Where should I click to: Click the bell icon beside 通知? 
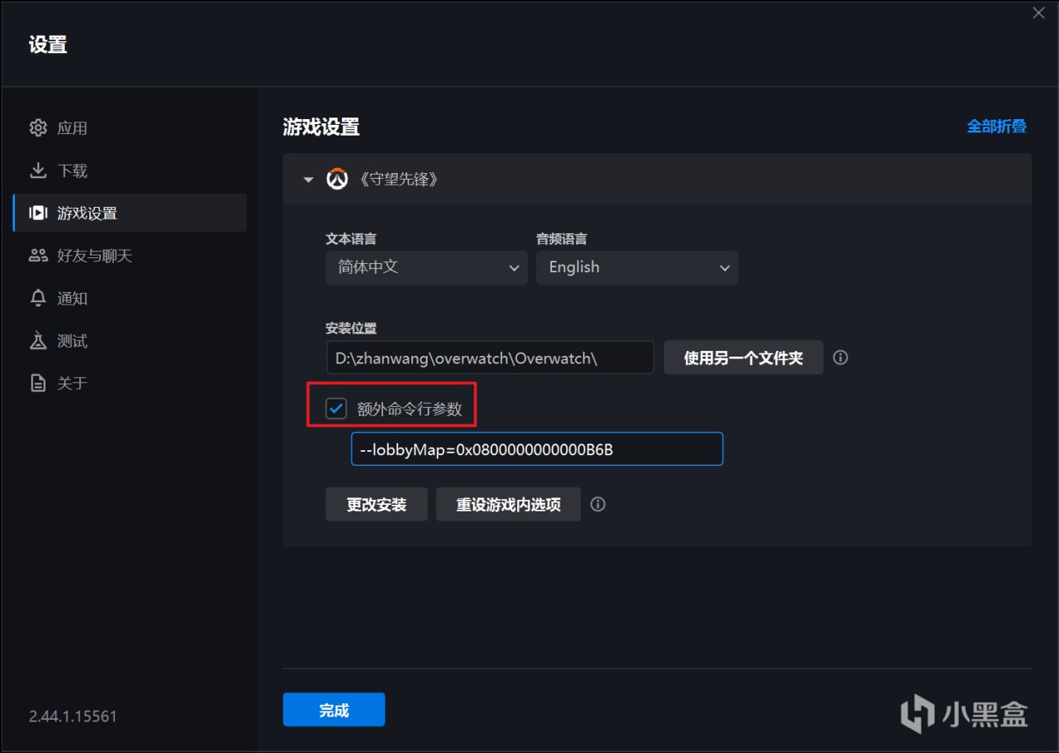point(38,298)
